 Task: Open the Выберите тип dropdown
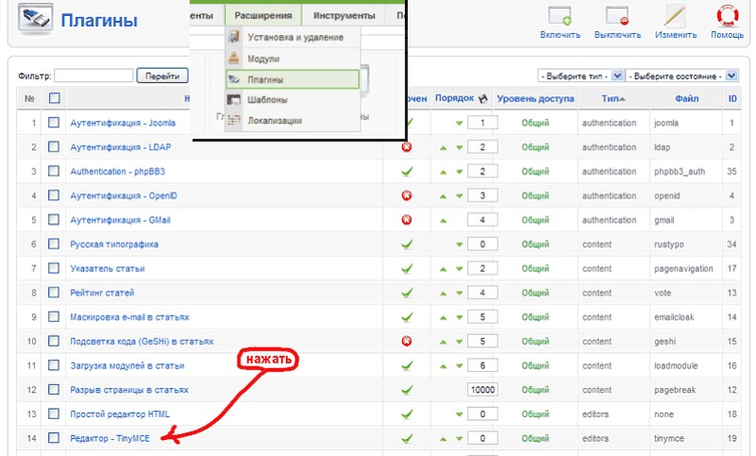(580, 75)
